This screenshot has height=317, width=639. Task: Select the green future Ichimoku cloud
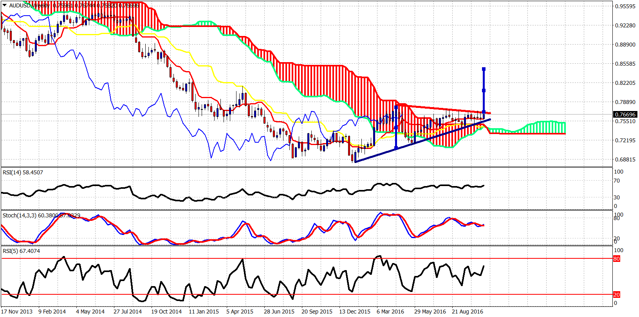527,128
